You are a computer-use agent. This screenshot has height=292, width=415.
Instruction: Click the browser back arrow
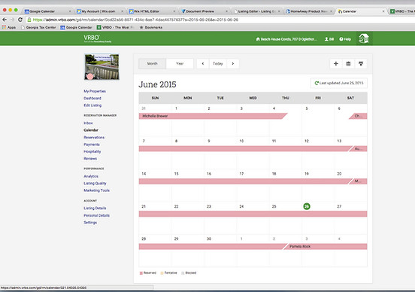point(5,20)
